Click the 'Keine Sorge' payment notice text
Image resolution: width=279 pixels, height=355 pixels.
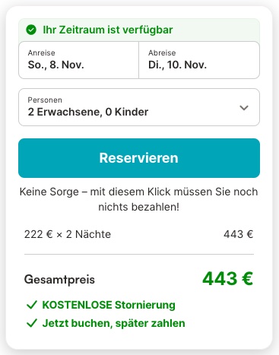[x=139, y=199]
